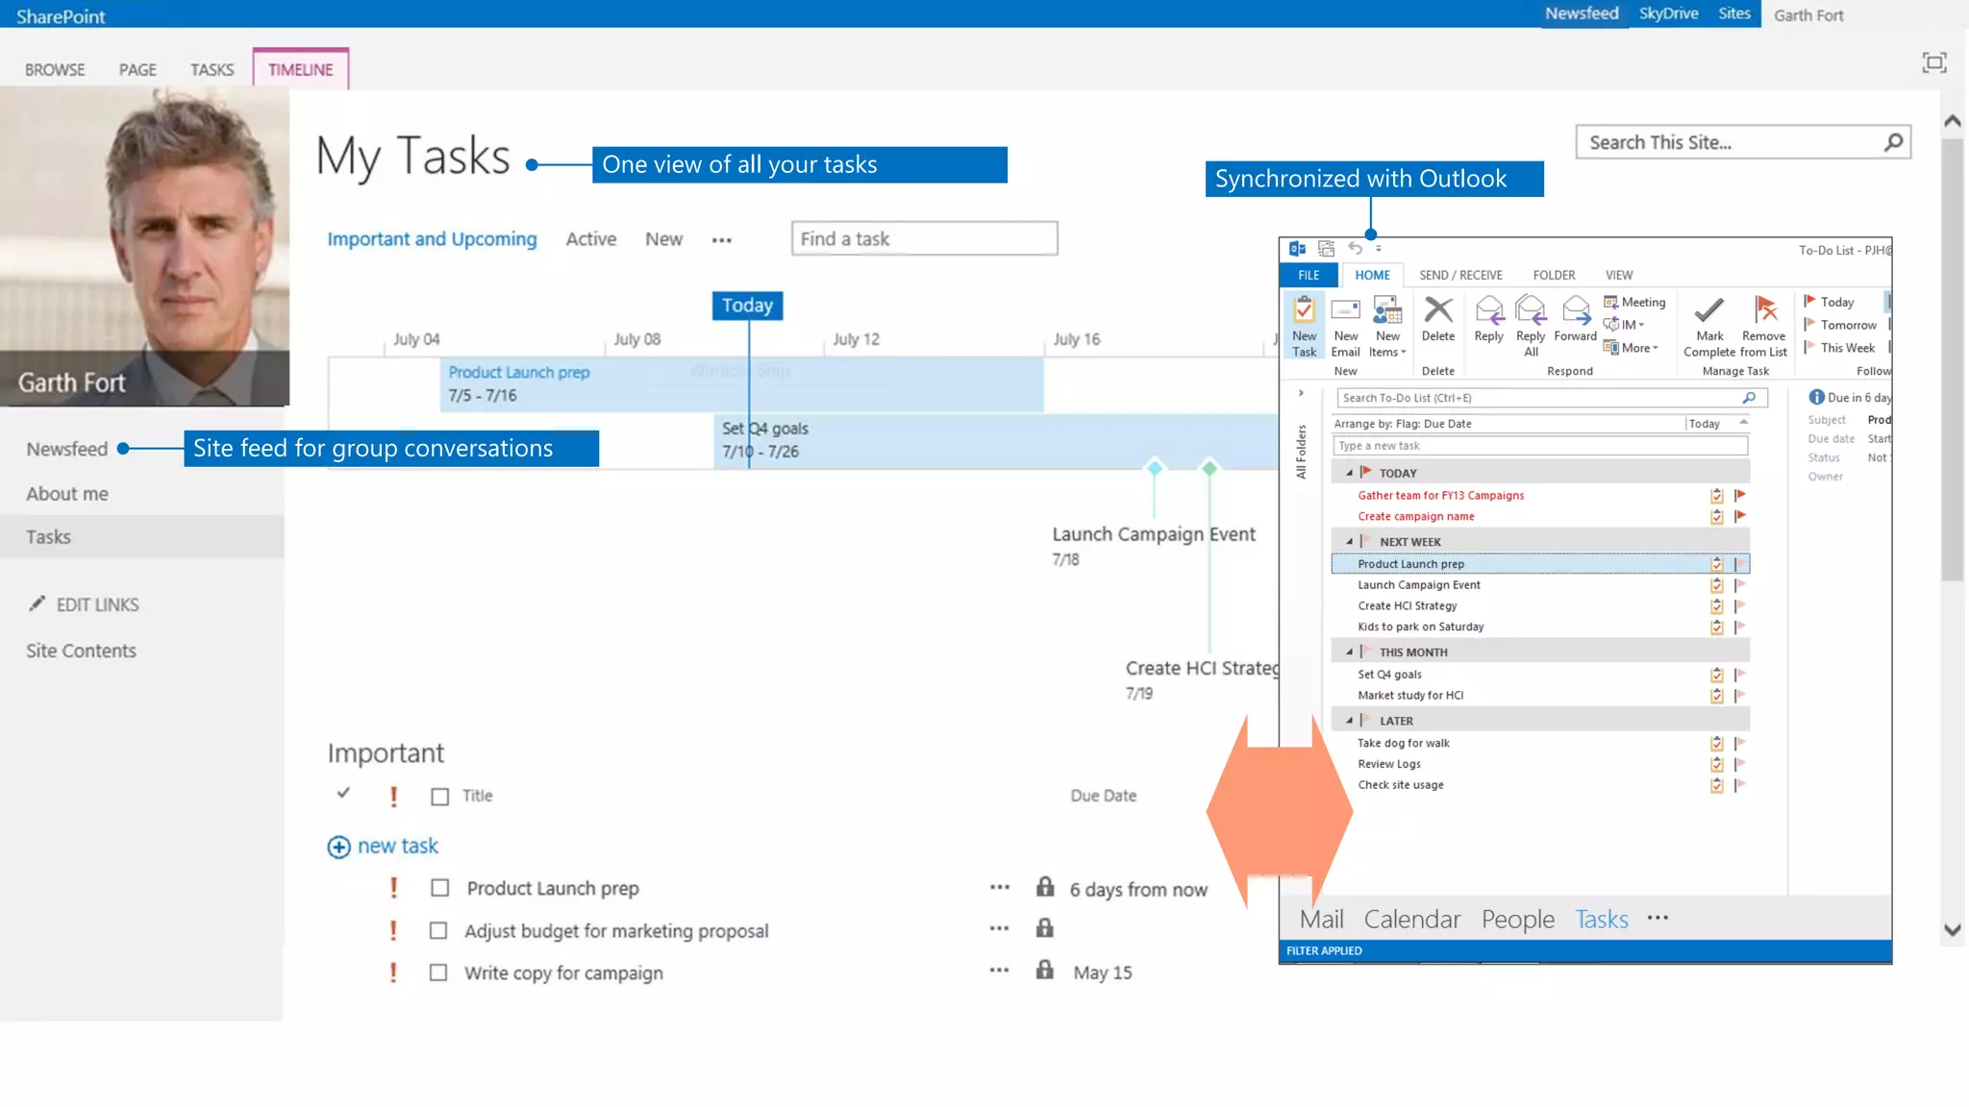The height and width of the screenshot is (1107, 1969).
Task: Click the SkyDrive link in top bar
Action: pos(1668,13)
